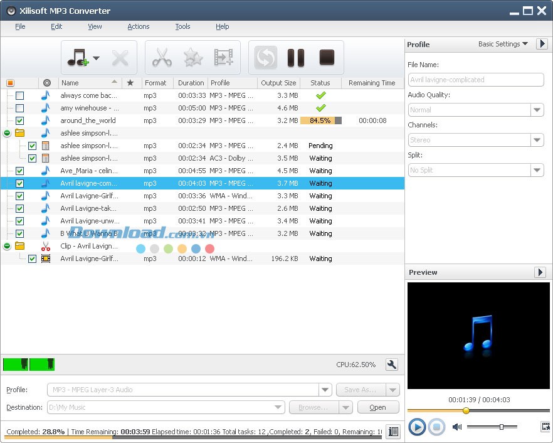This screenshot has height=443, width=553.
Task: Stop conversion with the stop icon
Action: (x=327, y=56)
